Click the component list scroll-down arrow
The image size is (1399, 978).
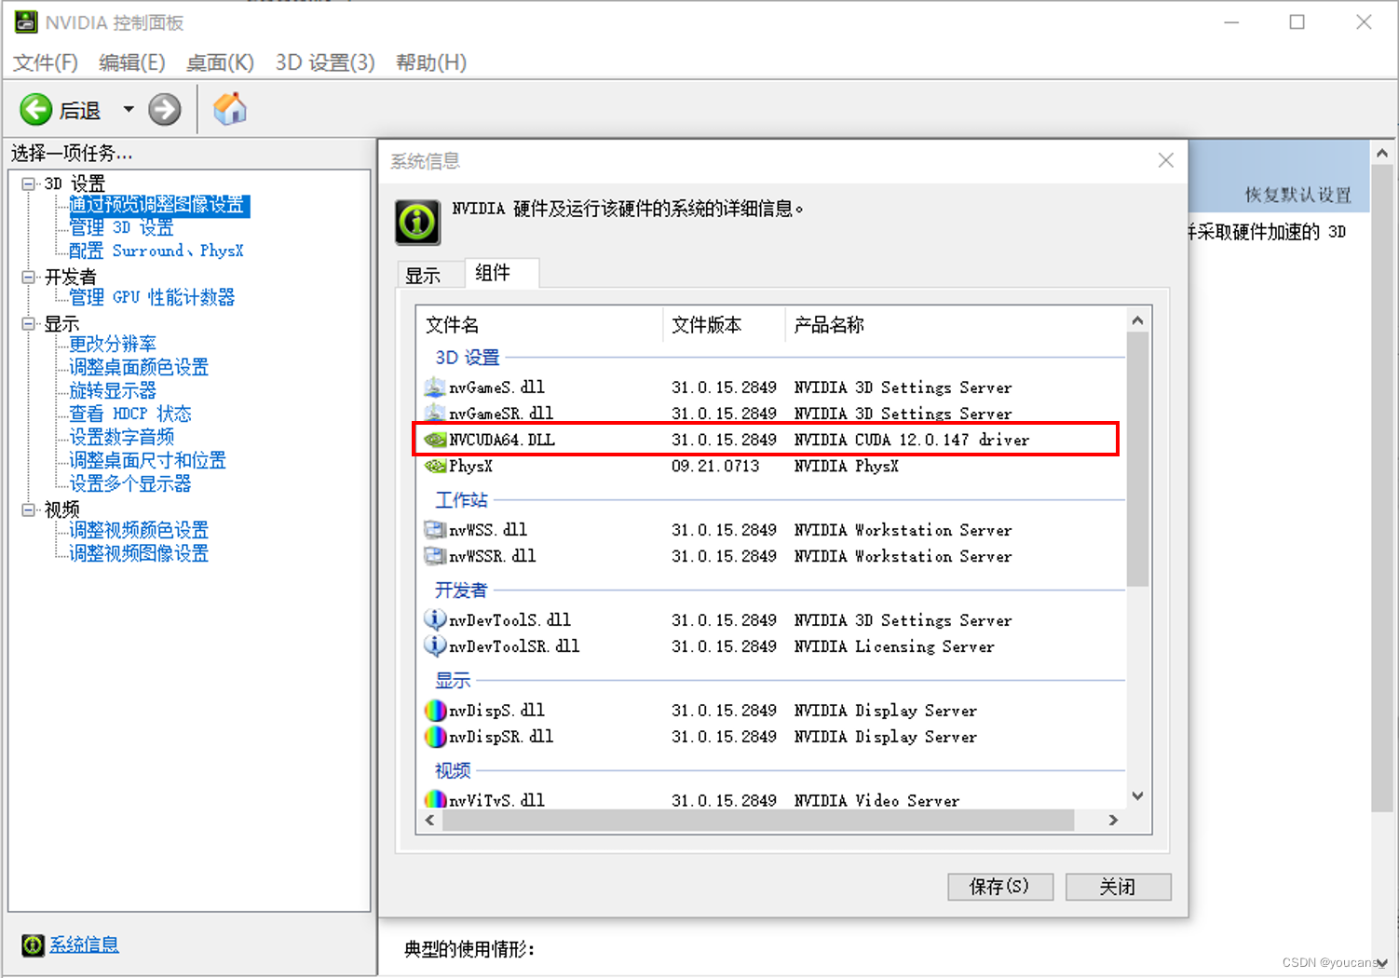click(x=1137, y=796)
